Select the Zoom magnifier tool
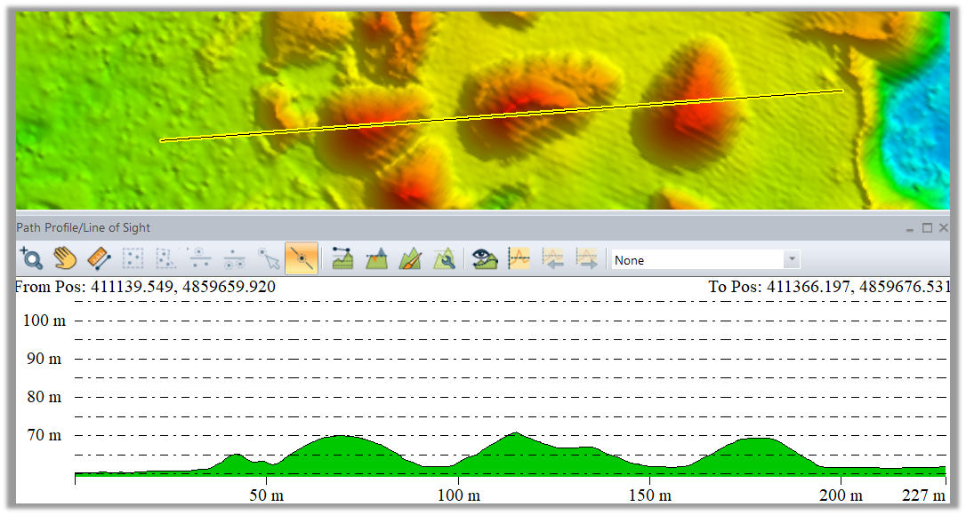 [31, 258]
